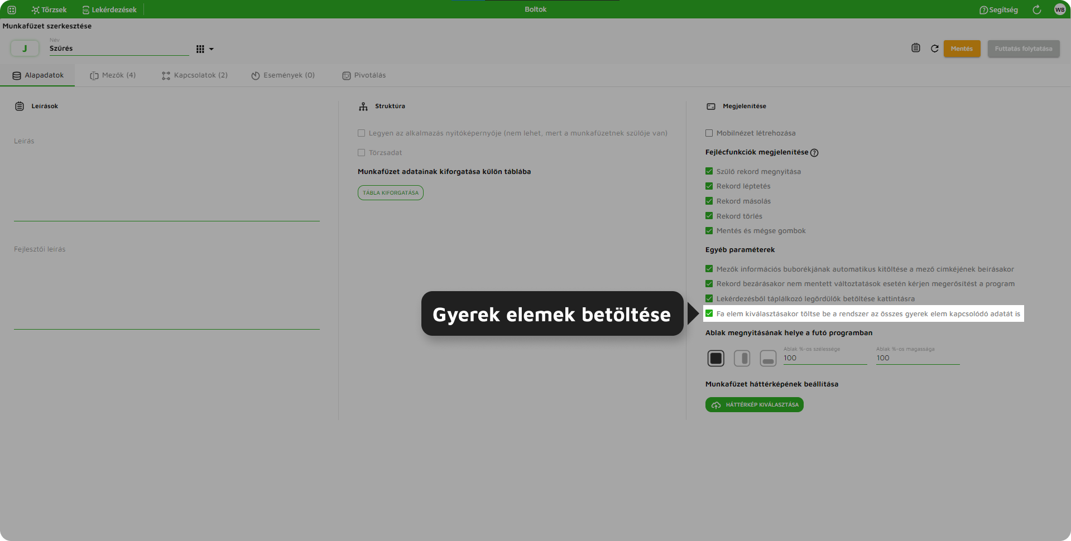This screenshot has width=1071, height=541.
Task: Click help icon next to Fejlécfunkciók megjelenítése
Action: (814, 153)
